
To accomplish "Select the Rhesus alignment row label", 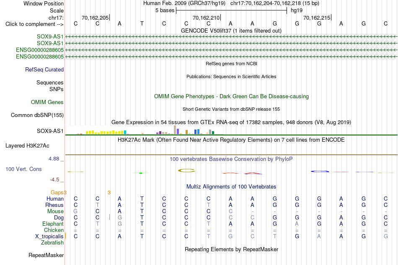I will (x=54, y=205).
